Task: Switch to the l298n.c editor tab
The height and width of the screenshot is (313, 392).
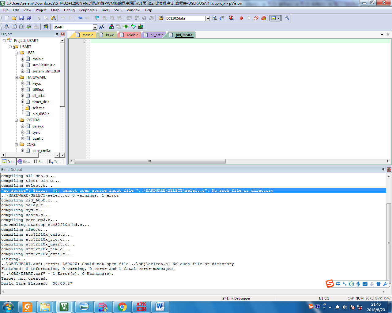Action: point(130,35)
